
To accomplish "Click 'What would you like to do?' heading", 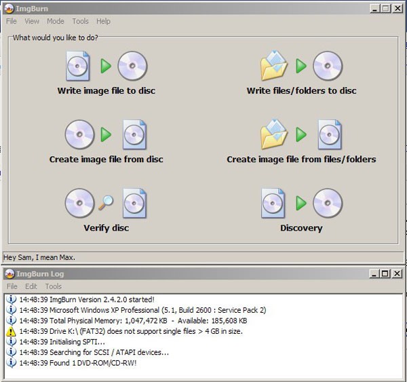I will pyautogui.click(x=56, y=37).
